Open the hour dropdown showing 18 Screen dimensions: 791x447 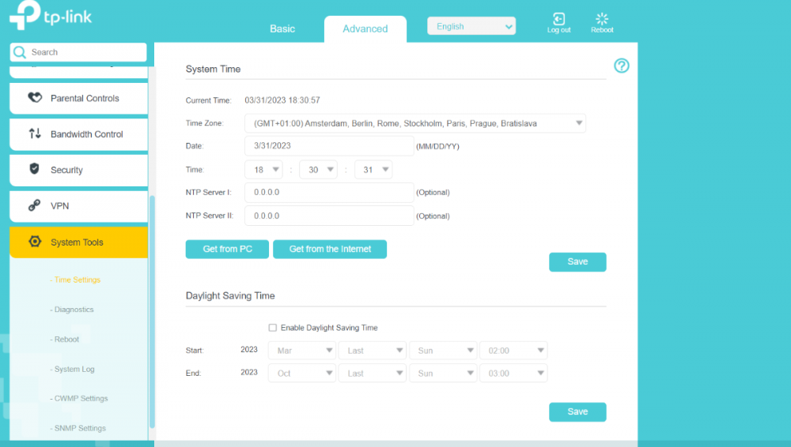(x=264, y=170)
